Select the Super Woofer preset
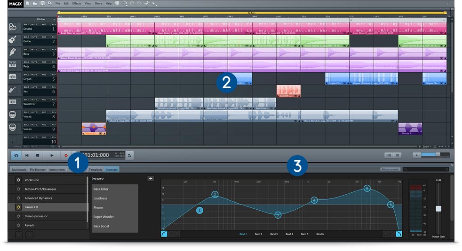Screen dimensions: 462x251 [104, 217]
